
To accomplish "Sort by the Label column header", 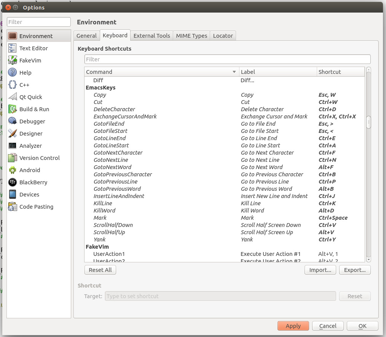I will 278,72.
